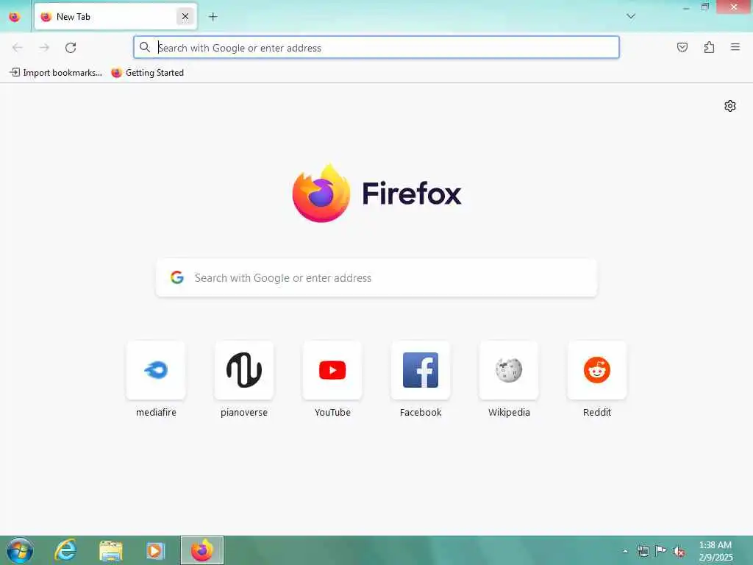
Task: Open the pianoverse shortcut tile
Action: (x=244, y=370)
